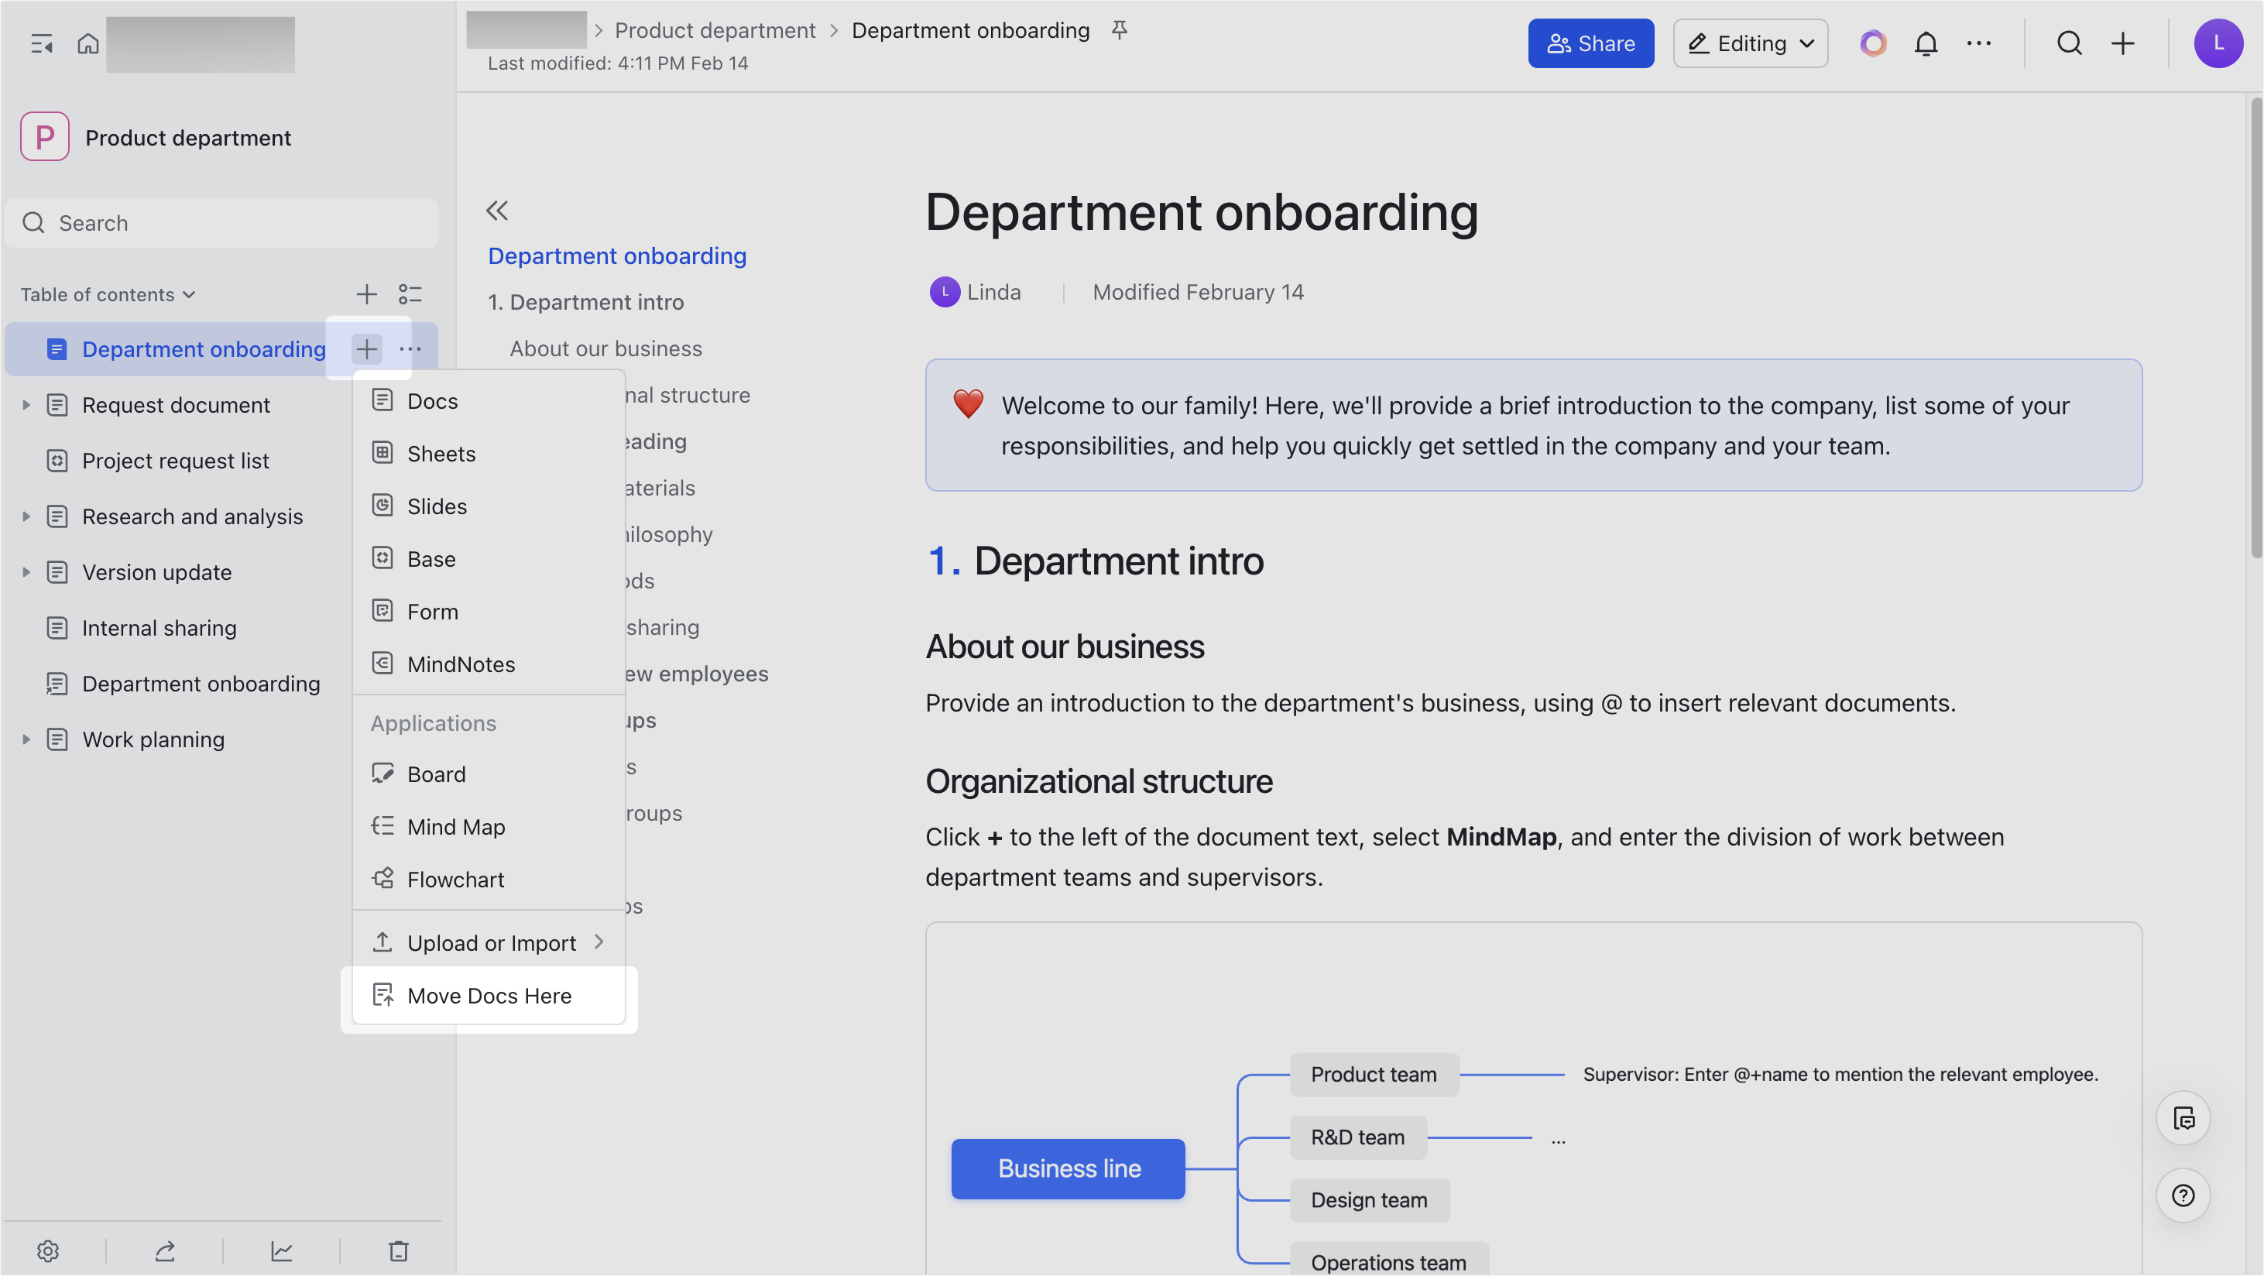
Task: Click Department onboarding outline heading link
Action: [x=617, y=256]
